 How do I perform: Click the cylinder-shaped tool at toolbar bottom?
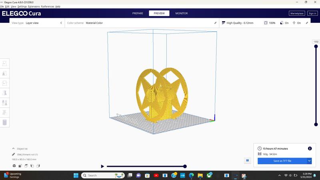4,122
